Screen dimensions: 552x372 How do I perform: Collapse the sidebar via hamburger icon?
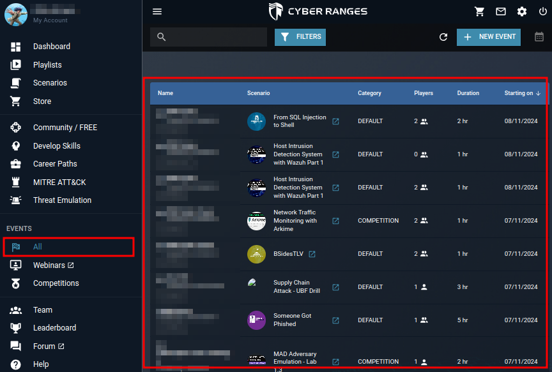[x=157, y=11]
